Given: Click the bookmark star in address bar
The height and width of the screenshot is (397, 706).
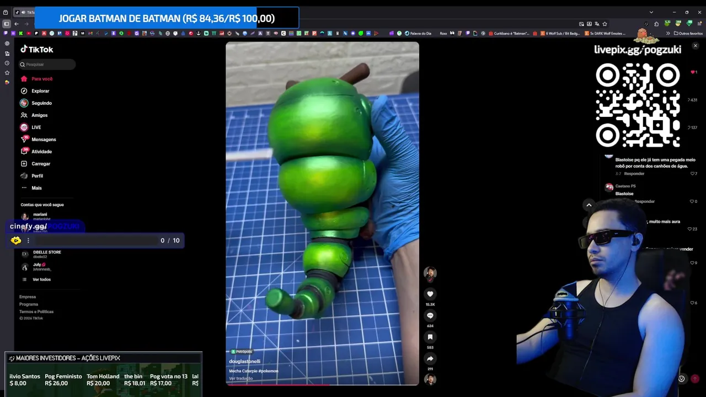Looking at the screenshot, I should point(605,24).
